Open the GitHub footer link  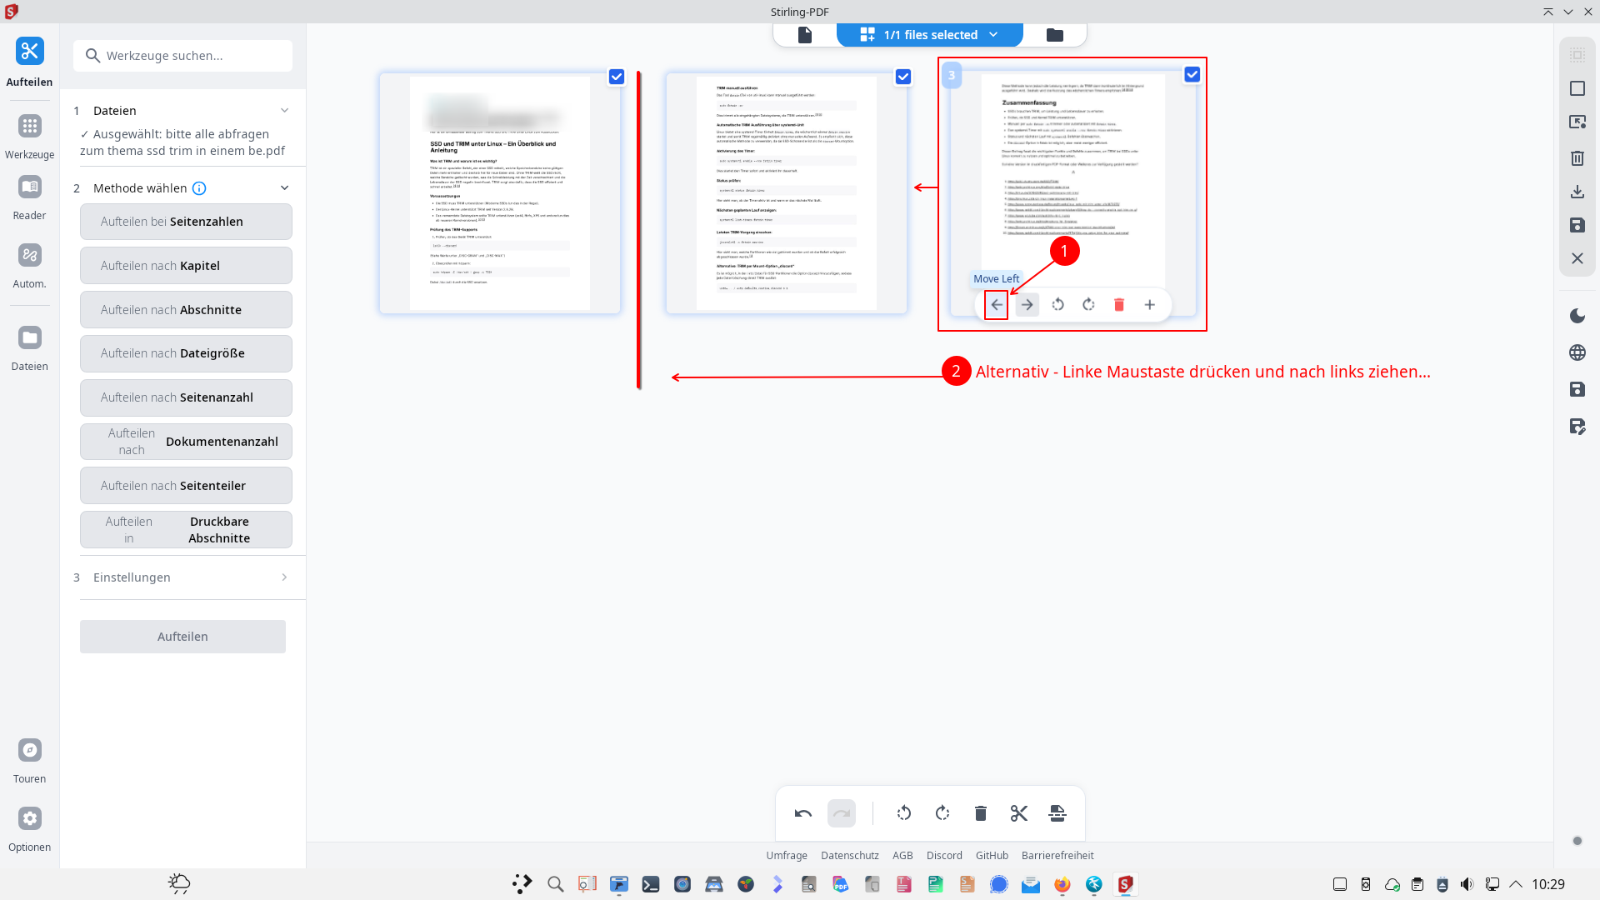[x=992, y=855]
